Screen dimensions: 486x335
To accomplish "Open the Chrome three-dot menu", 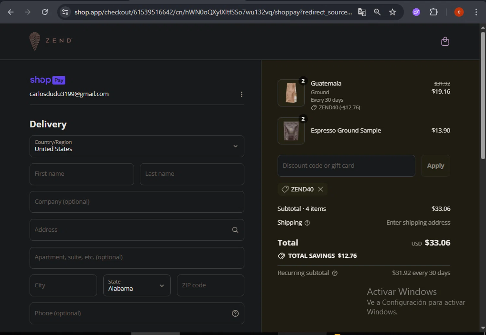I will (476, 12).
